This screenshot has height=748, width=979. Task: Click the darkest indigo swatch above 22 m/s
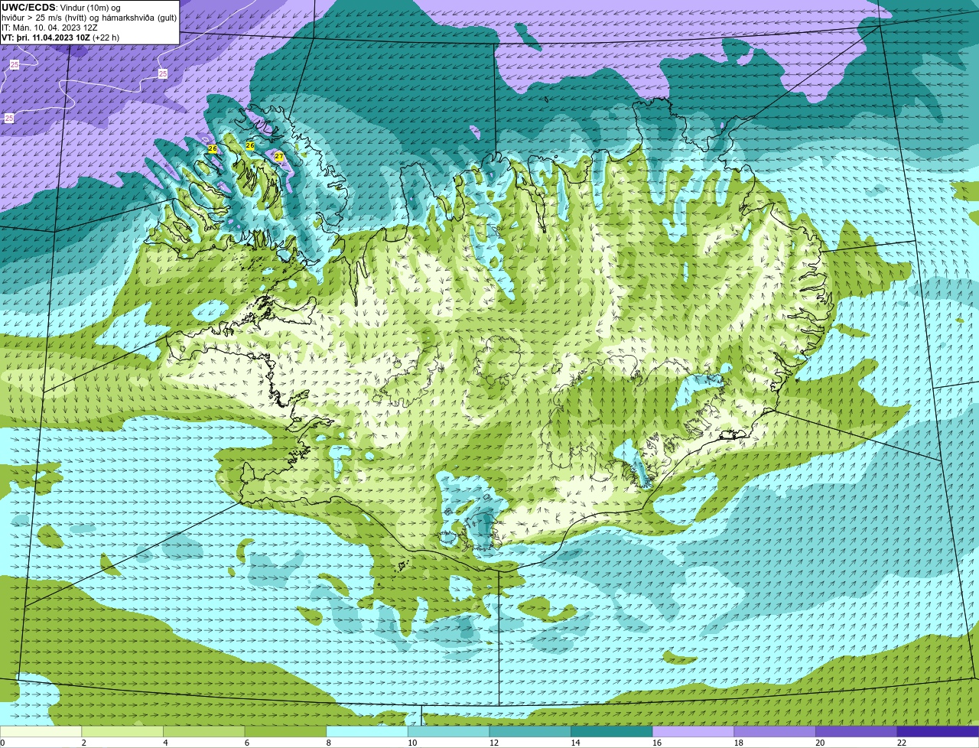(938, 731)
